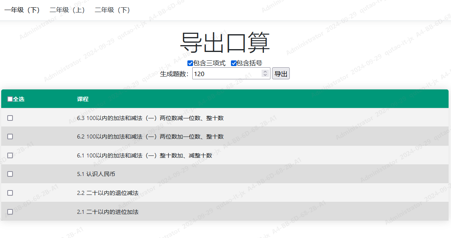Click the 导出 export button
Viewport: 451px width, 238px height.
point(281,74)
